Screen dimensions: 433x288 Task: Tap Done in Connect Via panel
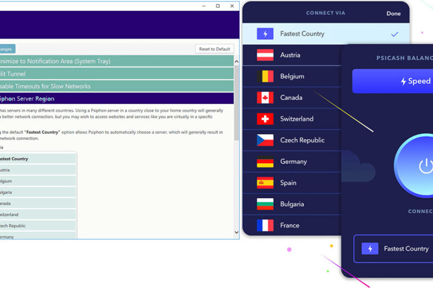click(393, 14)
